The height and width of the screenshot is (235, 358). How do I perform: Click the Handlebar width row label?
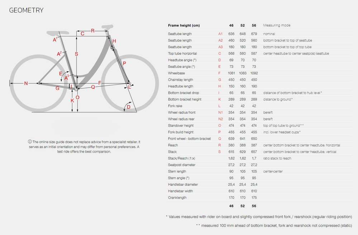click(x=180, y=191)
